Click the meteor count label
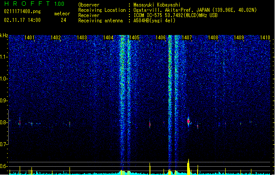Viewport: 275px width, 175px height. tap(62, 14)
